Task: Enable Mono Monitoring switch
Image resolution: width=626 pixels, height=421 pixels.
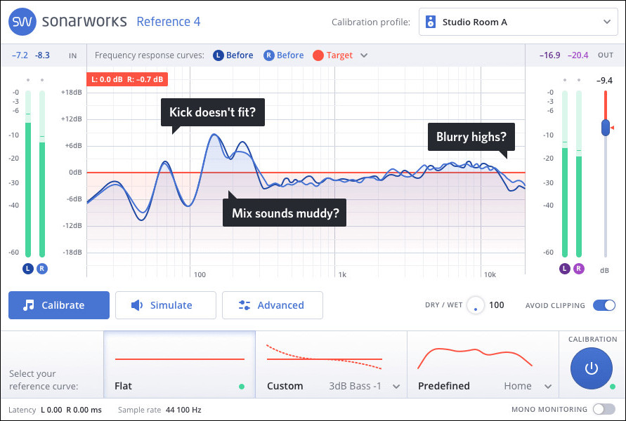Action: point(603,409)
